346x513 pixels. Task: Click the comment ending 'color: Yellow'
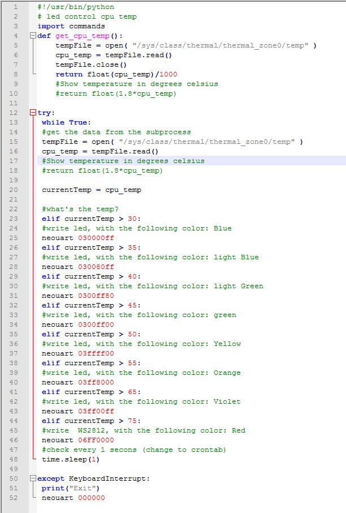tap(141, 344)
